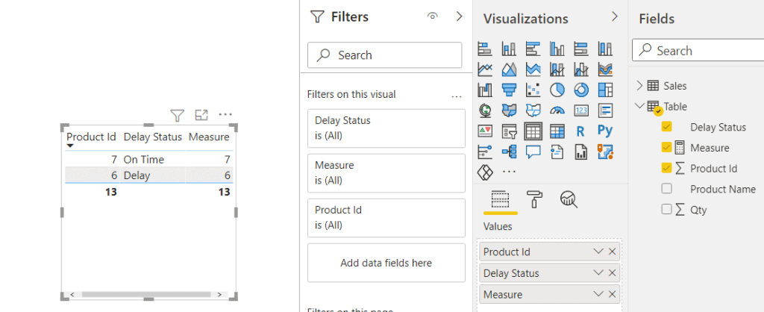
Task: Collapse the Visualizations pane with chevron
Action: pyautogui.click(x=615, y=17)
